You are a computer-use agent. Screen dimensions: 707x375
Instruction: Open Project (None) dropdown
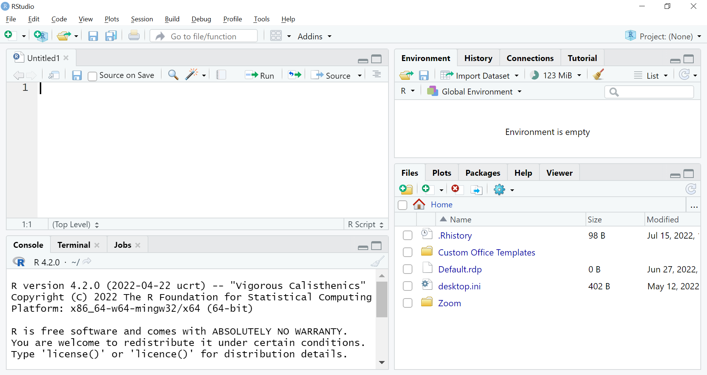point(663,36)
